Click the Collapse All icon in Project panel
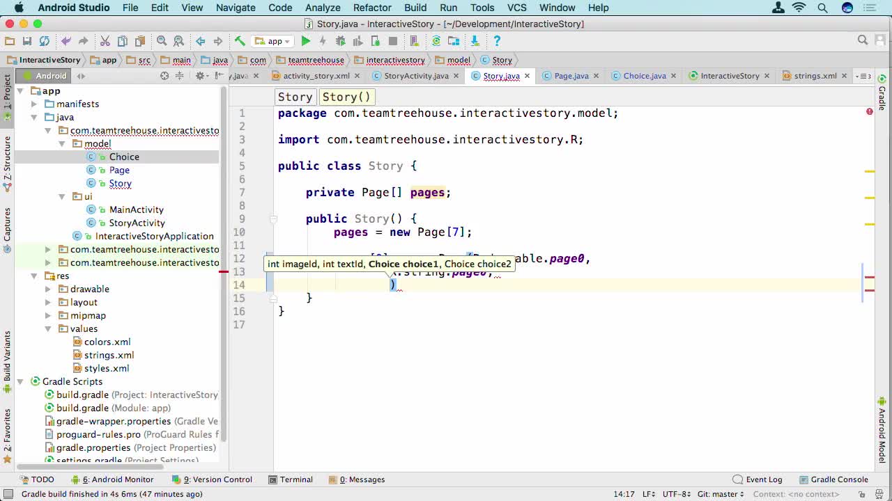Viewport: 892px width, 501px height. (x=179, y=76)
